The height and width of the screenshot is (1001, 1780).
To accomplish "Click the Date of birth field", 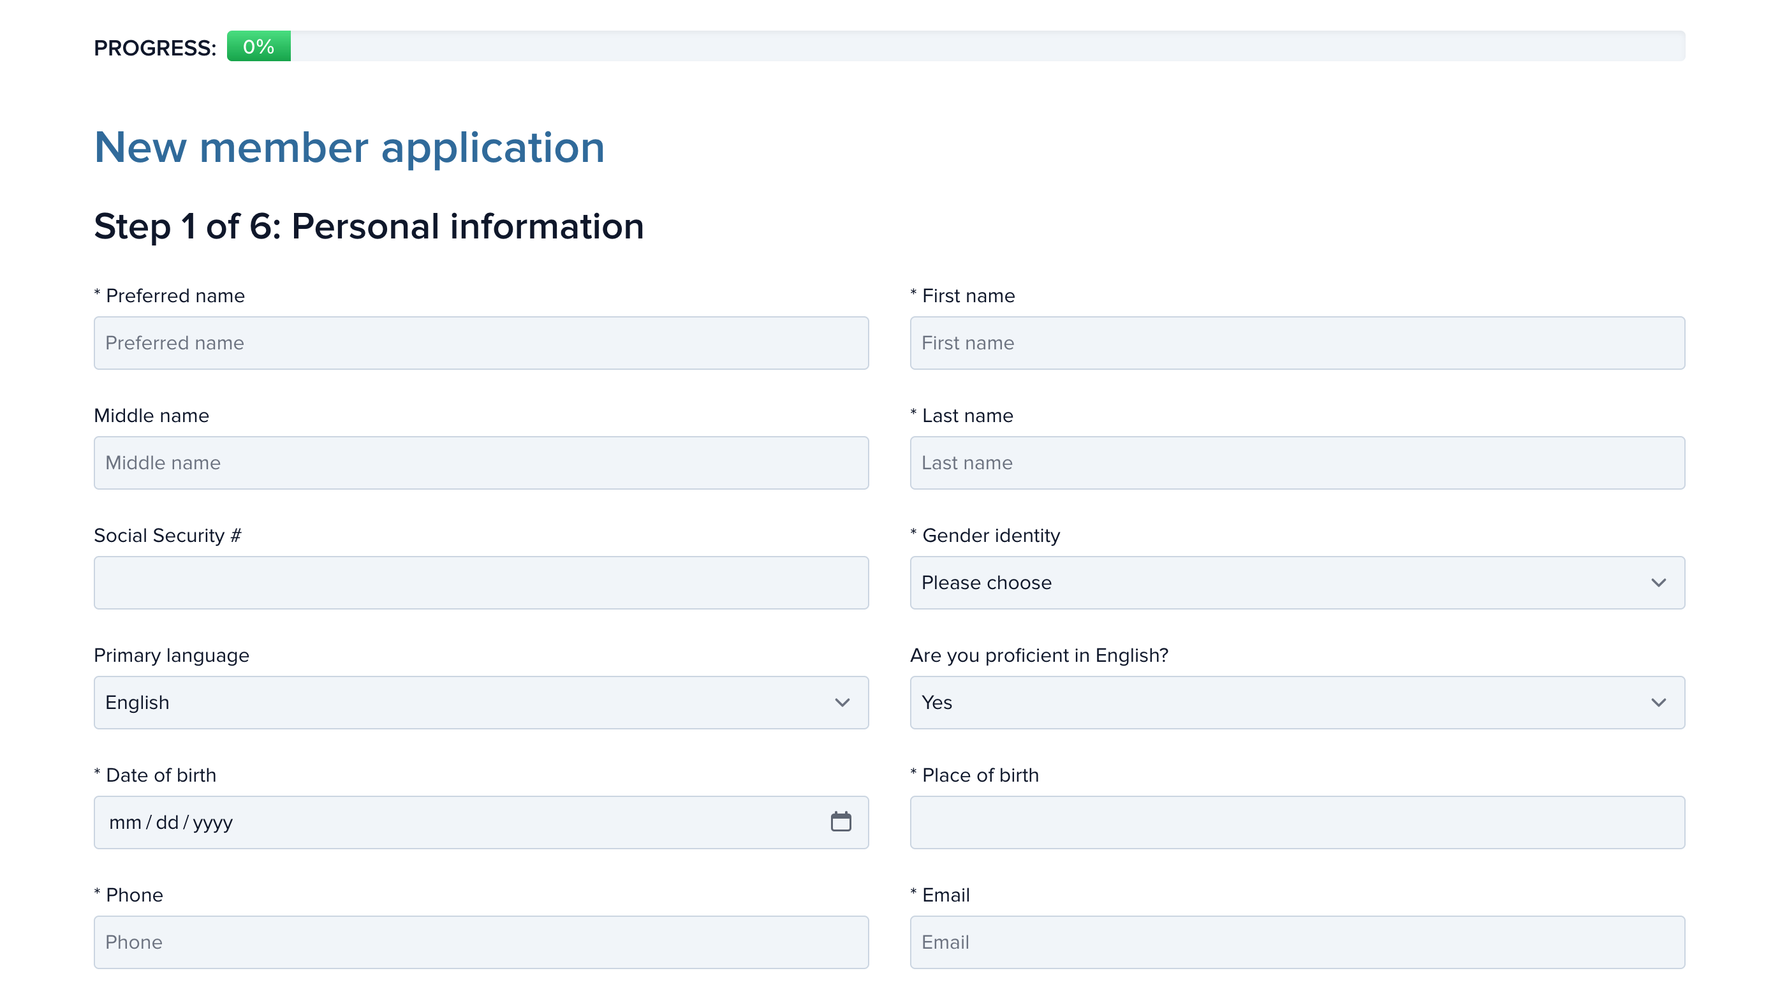I will [x=481, y=822].
